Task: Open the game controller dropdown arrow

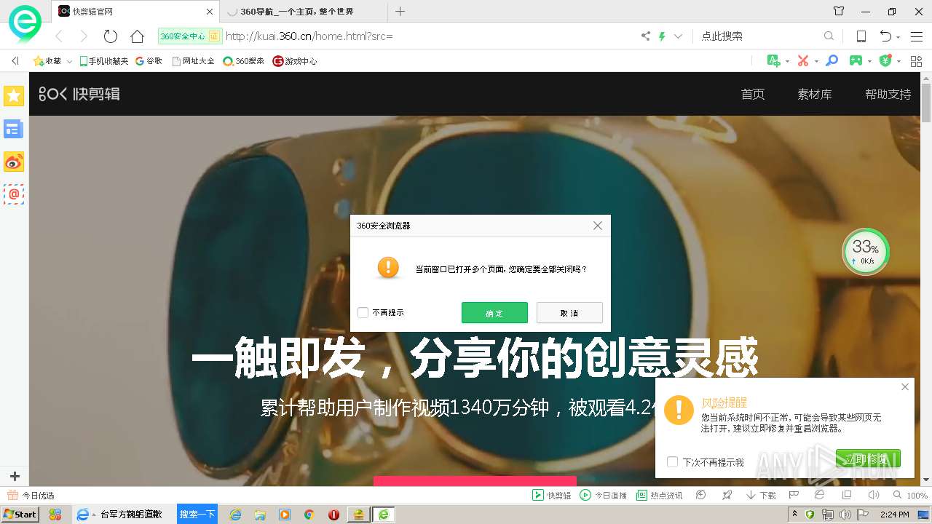Action: coord(870,62)
